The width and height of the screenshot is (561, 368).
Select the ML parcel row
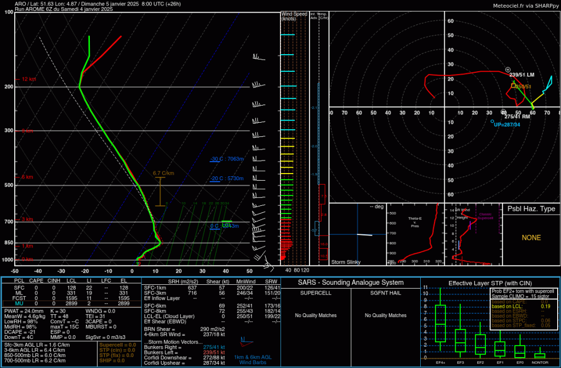point(72,292)
